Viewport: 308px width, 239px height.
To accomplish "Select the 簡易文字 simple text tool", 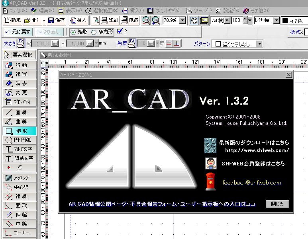I will (20, 158).
